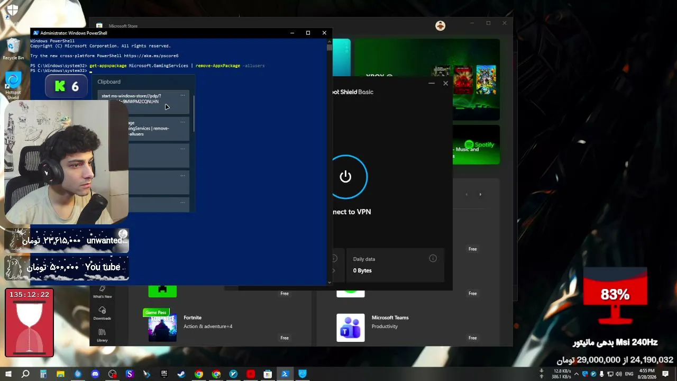Image resolution: width=677 pixels, height=381 pixels.
Task: Open Microsoft Store from the taskbar
Action: coord(268,374)
